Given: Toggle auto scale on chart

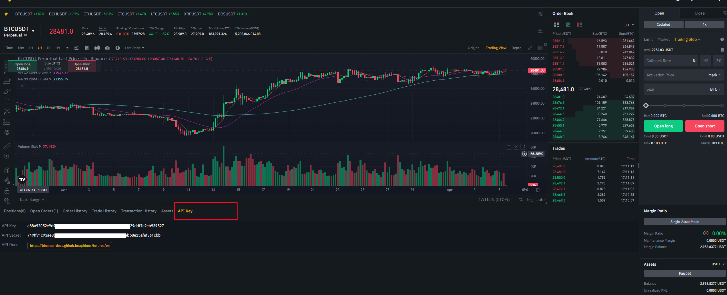Looking at the screenshot, I should (x=540, y=200).
